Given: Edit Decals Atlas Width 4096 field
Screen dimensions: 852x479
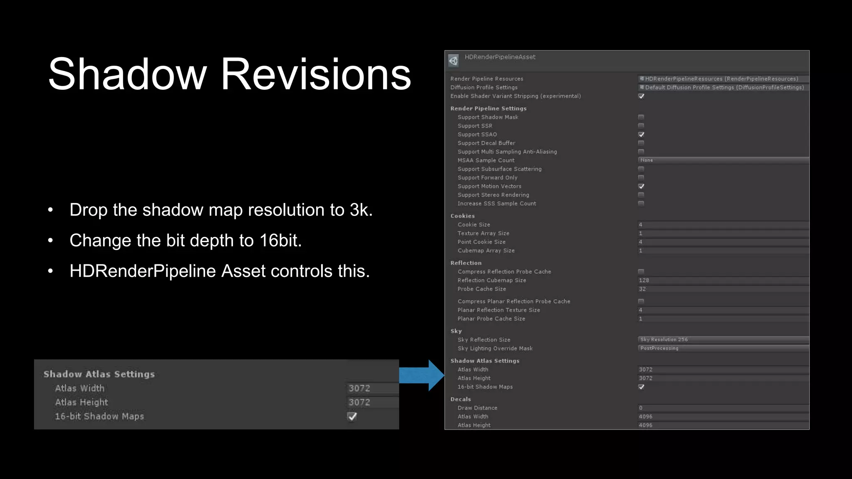Looking at the screenshot, I should 723,417.
